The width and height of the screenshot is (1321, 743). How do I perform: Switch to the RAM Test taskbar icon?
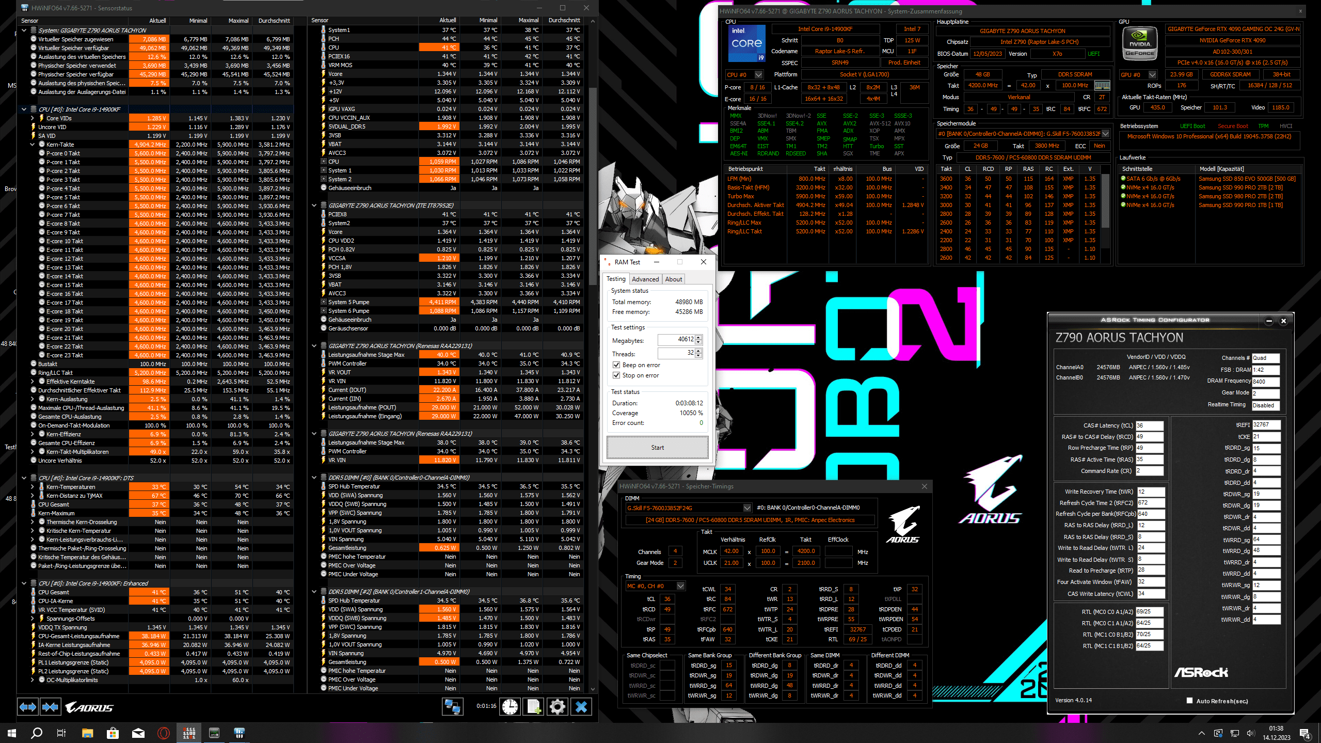click(x=189, y=733)
